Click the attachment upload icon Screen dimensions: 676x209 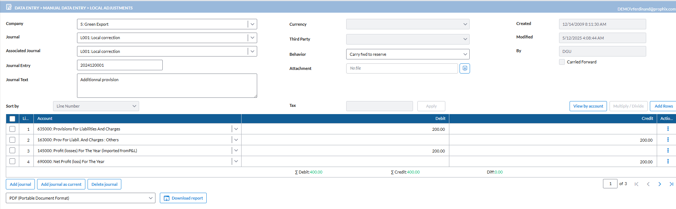465,68
